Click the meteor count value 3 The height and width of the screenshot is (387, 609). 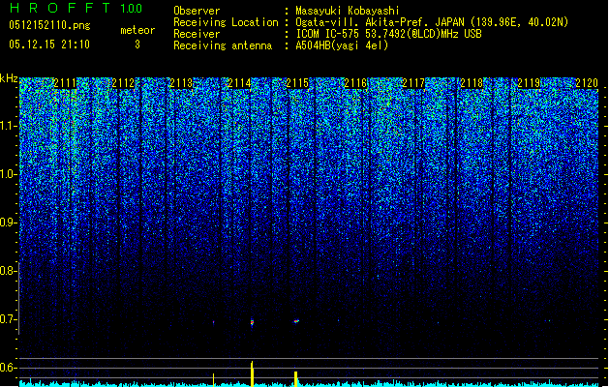[x=137, y=45]
